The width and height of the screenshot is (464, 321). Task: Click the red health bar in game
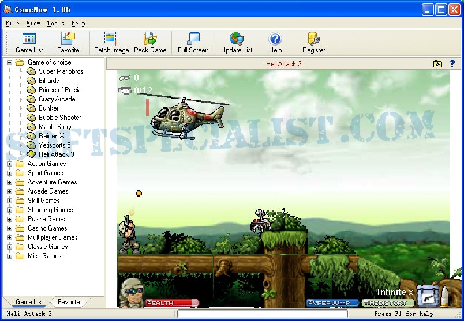click(x=171, y=303)
